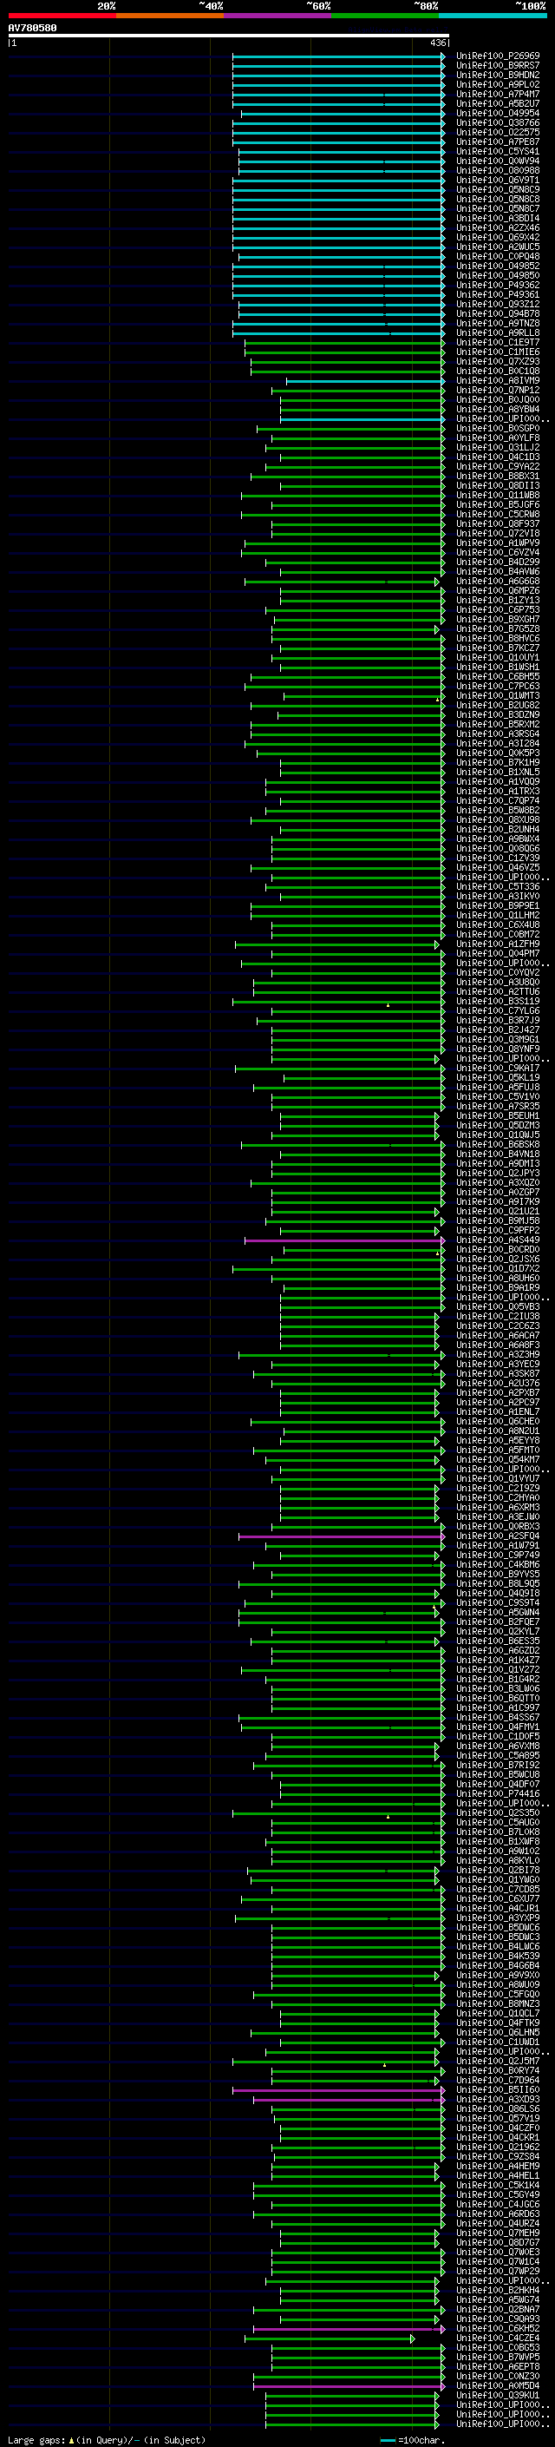Click the cyan ~100% identity scale segment
Screen dimensions: 555x2447
pyautogui.click(x=493, y=16)
